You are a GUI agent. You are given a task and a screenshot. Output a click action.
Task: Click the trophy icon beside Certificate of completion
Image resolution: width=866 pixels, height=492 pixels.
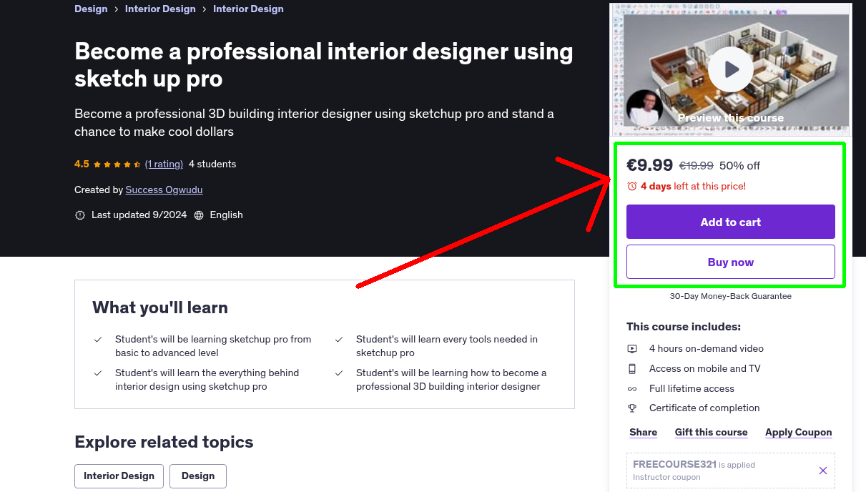tap(632, 408)
